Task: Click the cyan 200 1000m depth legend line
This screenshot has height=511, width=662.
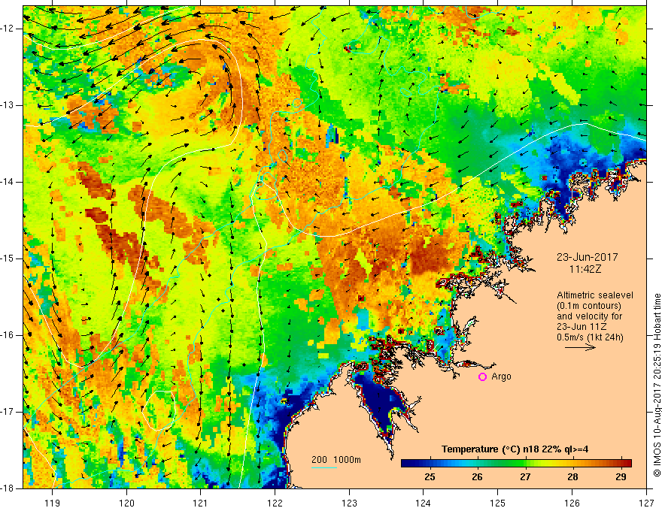Action: point(323,467)
